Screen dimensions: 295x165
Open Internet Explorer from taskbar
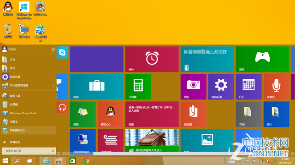pyautogui.click(x=46, y=161)
